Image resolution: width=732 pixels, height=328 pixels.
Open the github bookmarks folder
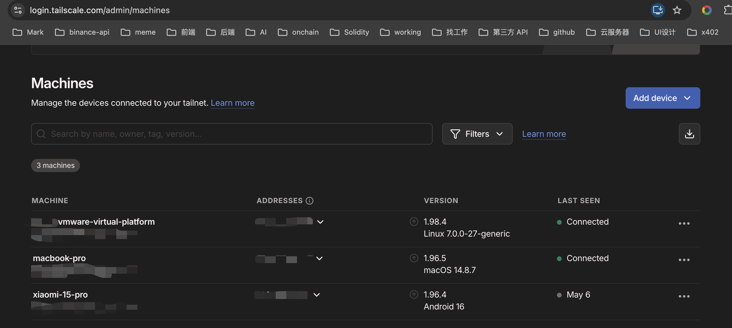[557, 32]
